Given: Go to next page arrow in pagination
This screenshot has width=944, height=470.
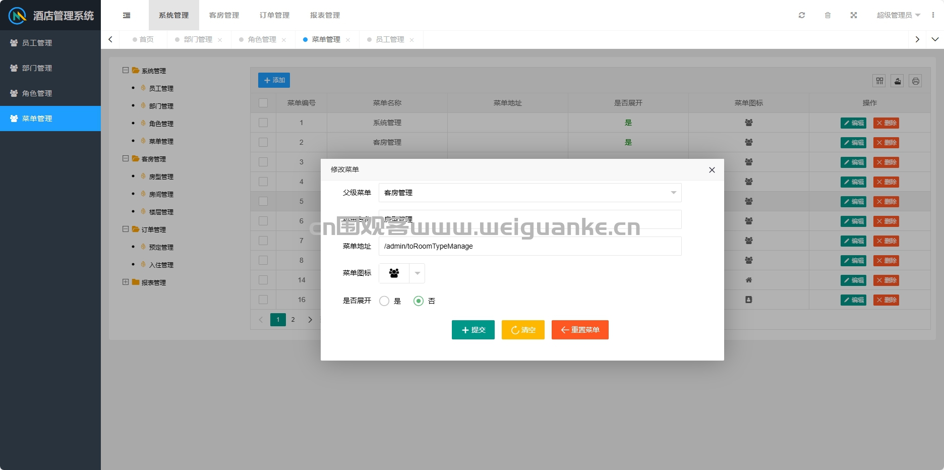Looking at the screenshot, I should point(310,320).
